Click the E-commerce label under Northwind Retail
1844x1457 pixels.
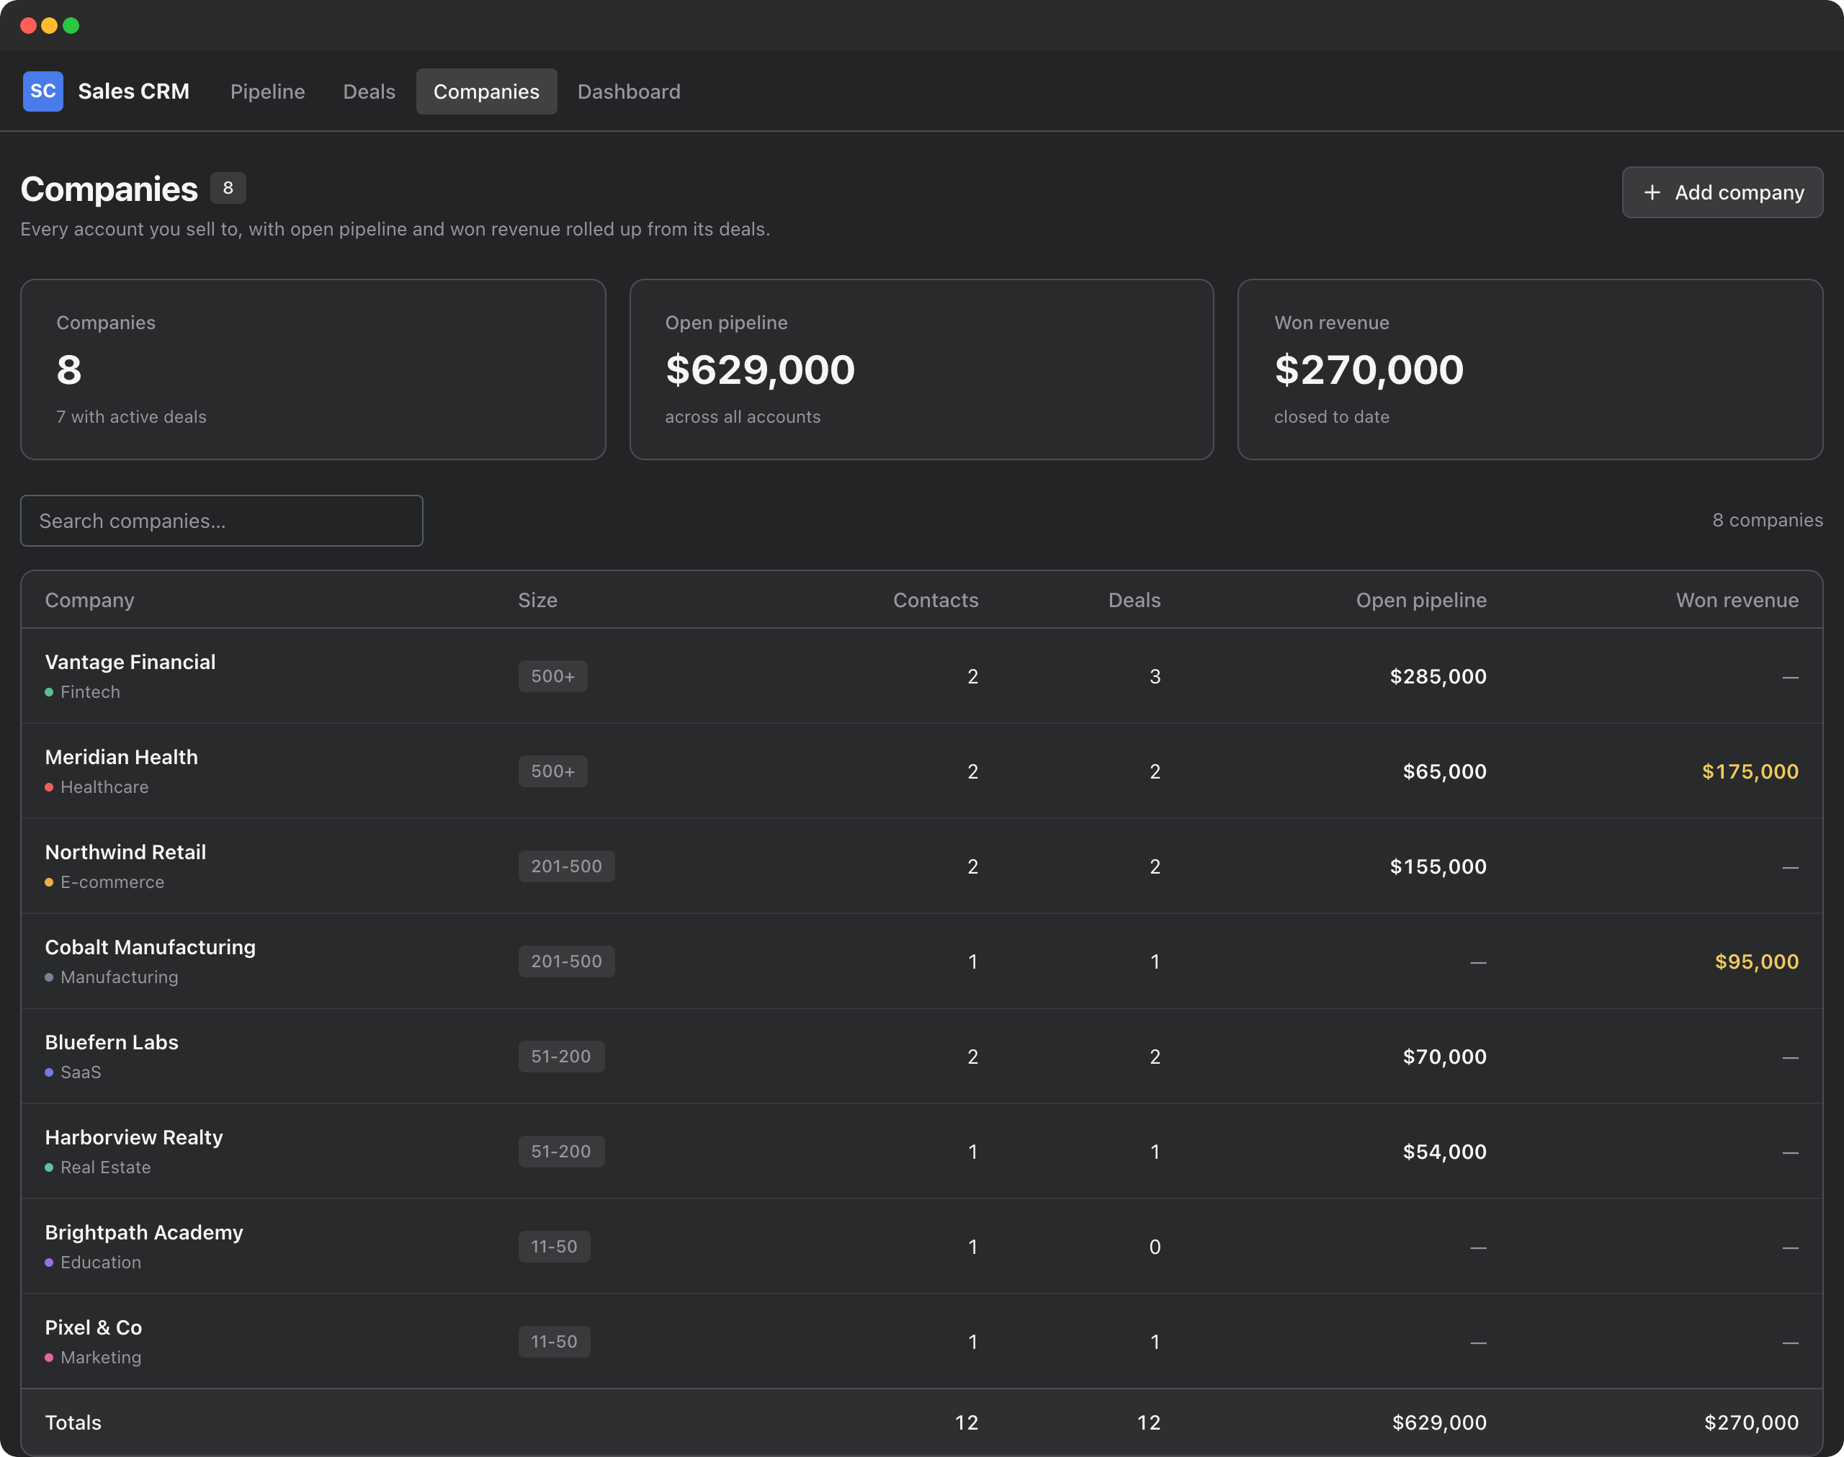point(112,883)
